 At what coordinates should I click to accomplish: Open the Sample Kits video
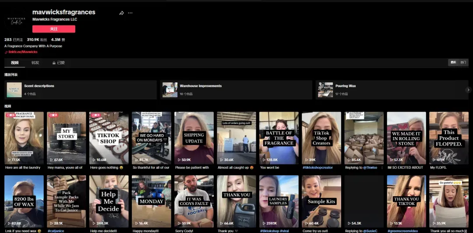click(321, 201)
